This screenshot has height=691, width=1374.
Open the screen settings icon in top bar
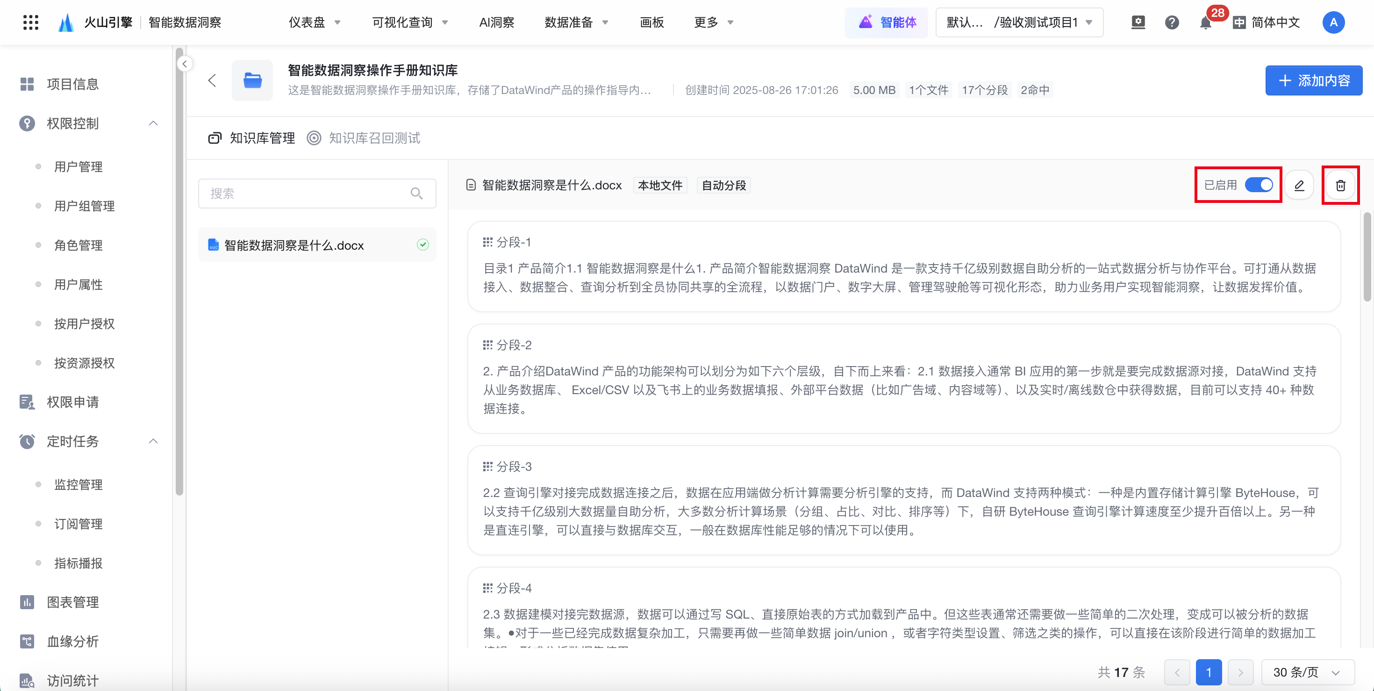[x=1138, y=22]
